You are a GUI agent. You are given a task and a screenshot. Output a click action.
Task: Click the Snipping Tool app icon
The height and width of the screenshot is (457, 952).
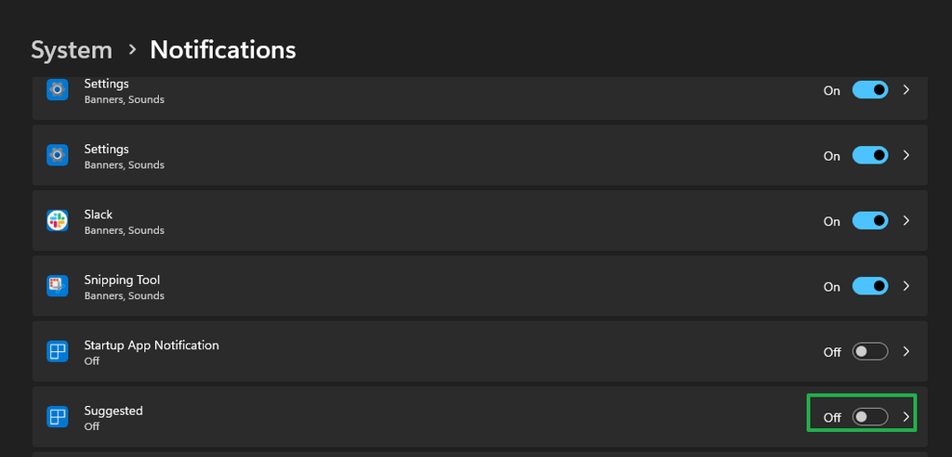click(58, 286)
